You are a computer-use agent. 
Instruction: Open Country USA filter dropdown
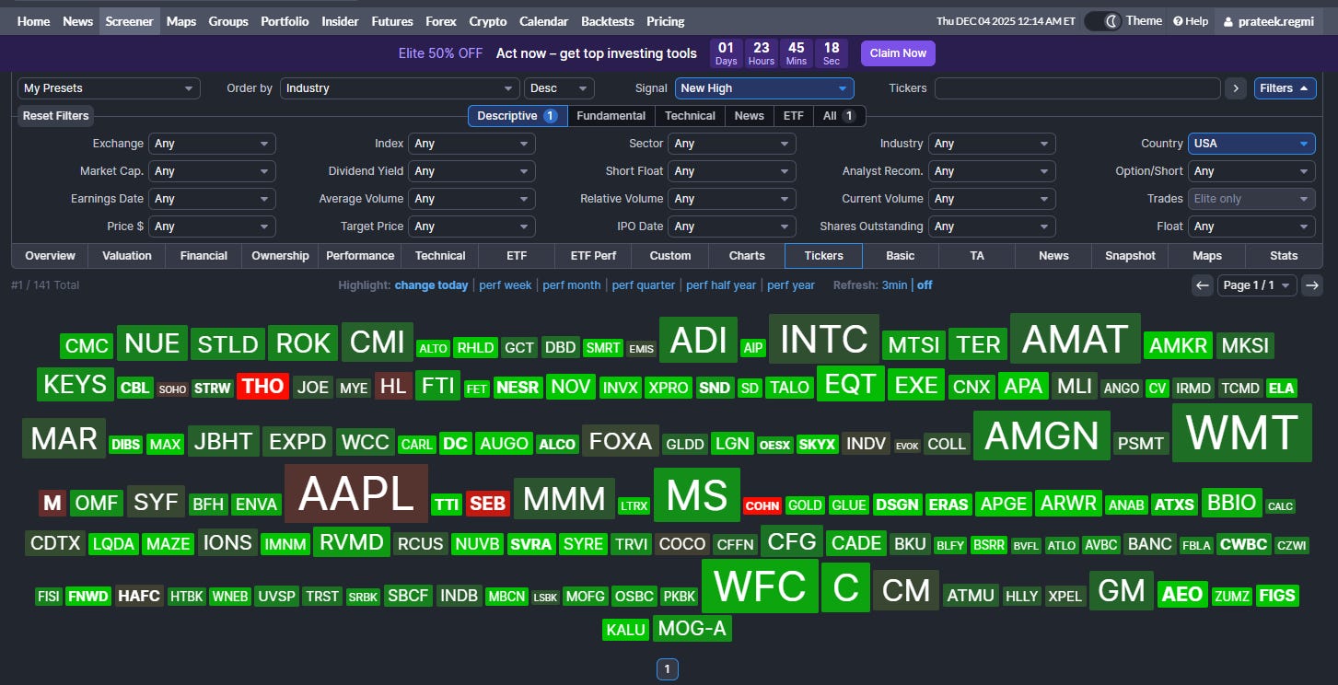(x=1251, y=144)
